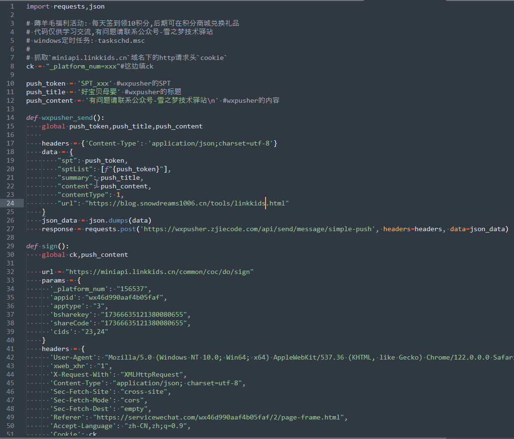Click line number 41 beside headers

[10, 349]
